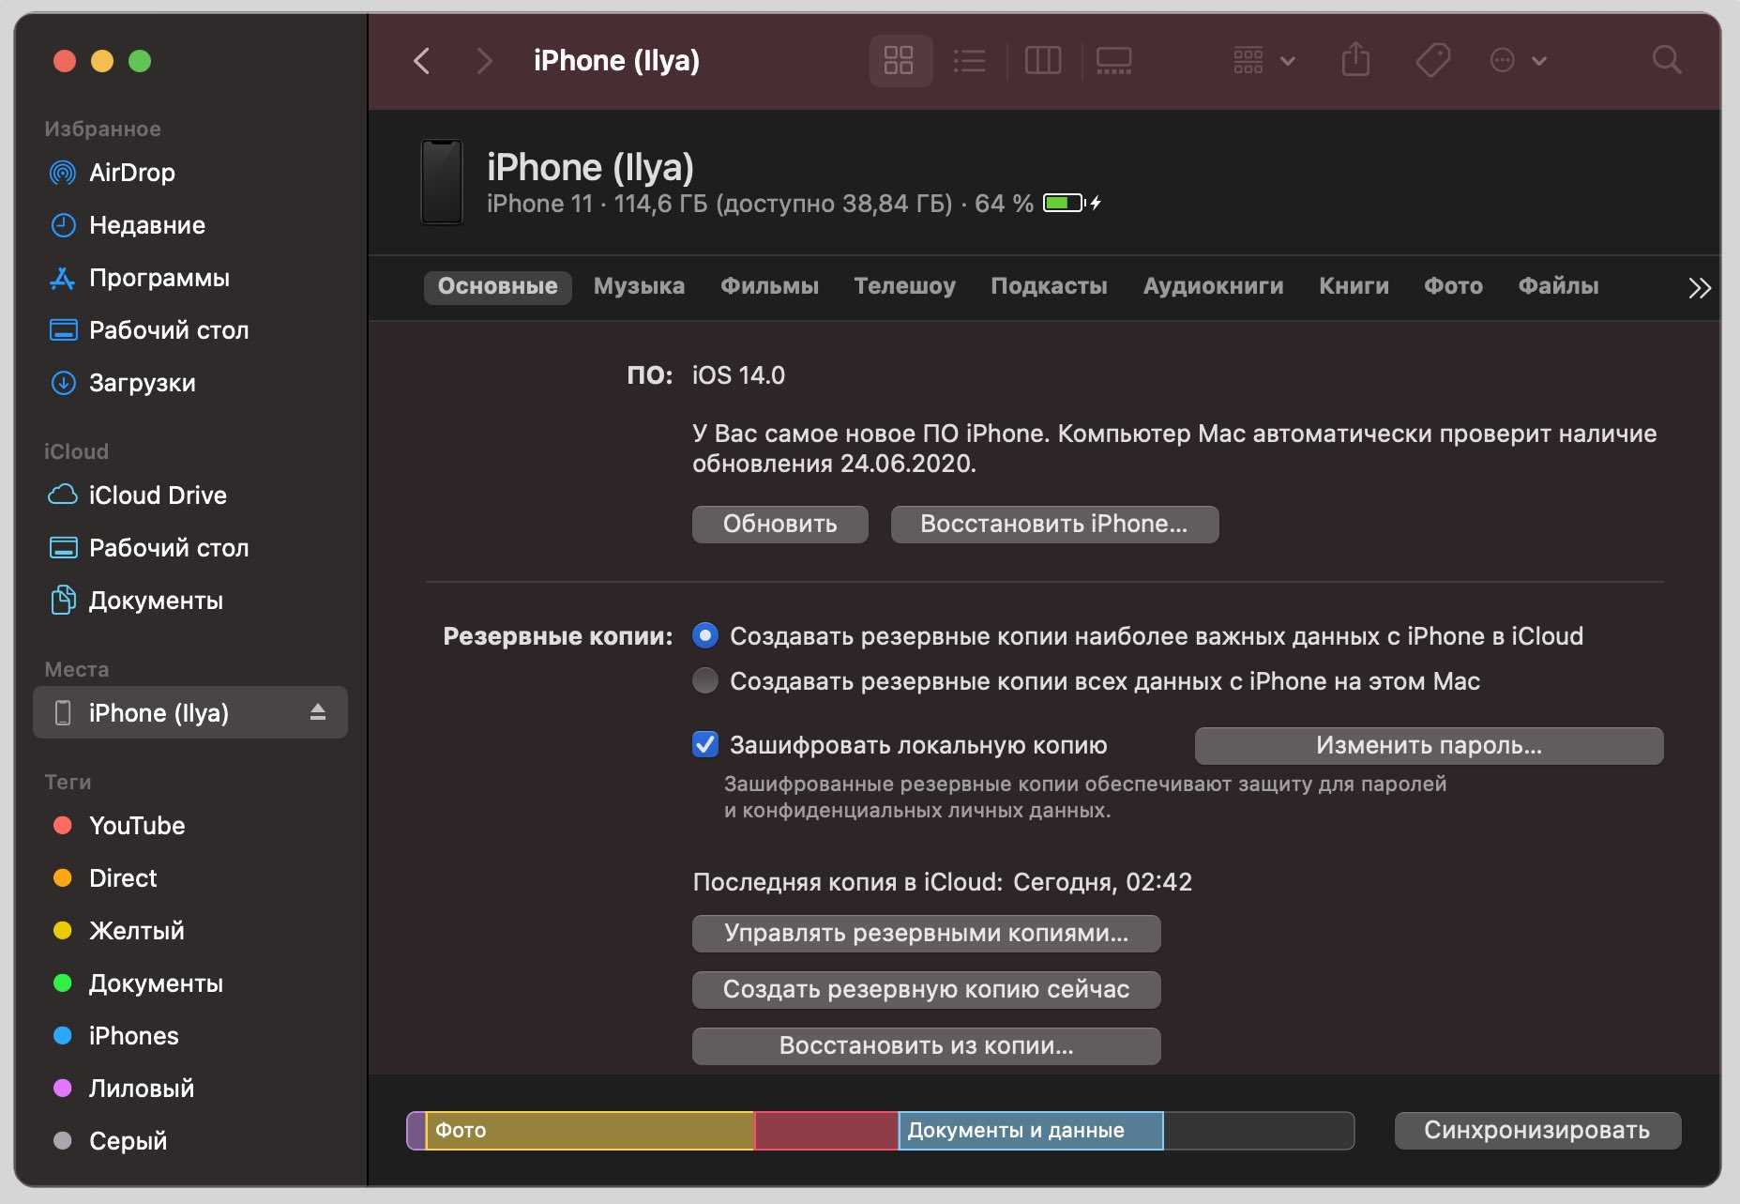Screen dimensions: 1740x1204
Task: Click the small purple storage segment
Action: 416,1131
